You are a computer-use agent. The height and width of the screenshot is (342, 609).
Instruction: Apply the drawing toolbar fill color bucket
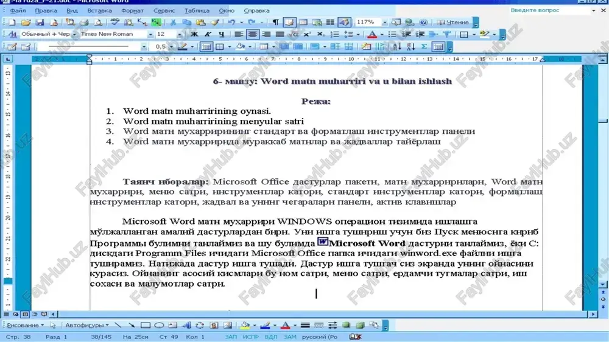coord(245,326)
